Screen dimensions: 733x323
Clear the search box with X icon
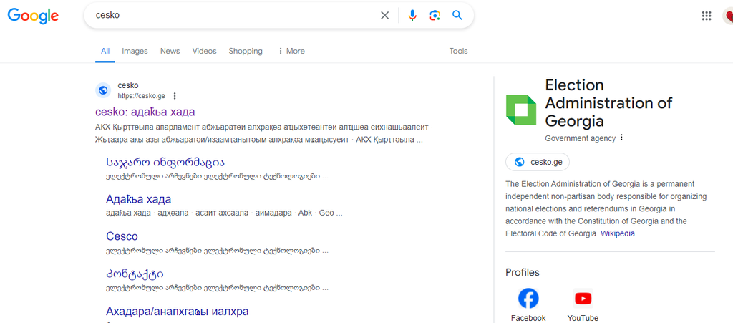pos(384,16)
